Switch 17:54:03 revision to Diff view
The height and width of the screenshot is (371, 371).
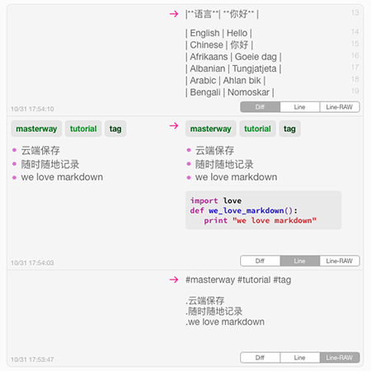point(260,261)
